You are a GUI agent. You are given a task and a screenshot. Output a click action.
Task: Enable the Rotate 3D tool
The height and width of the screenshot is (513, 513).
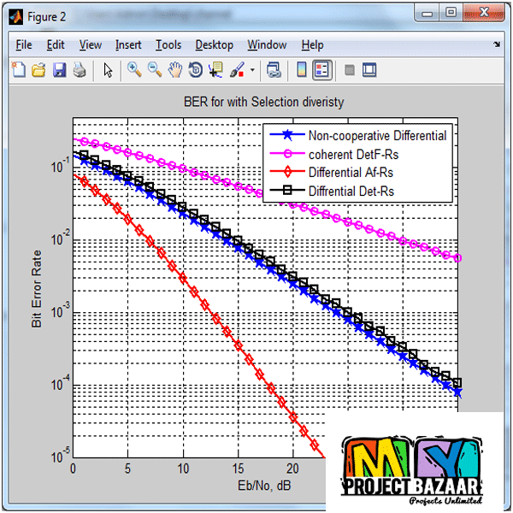point(195,70)
